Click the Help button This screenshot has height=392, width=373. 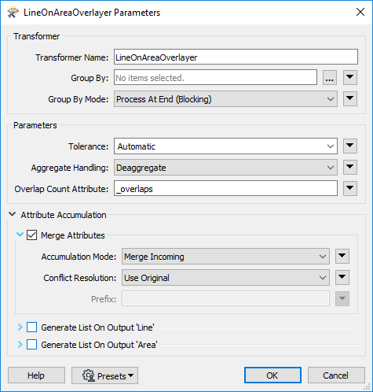[x=36, y=375]
